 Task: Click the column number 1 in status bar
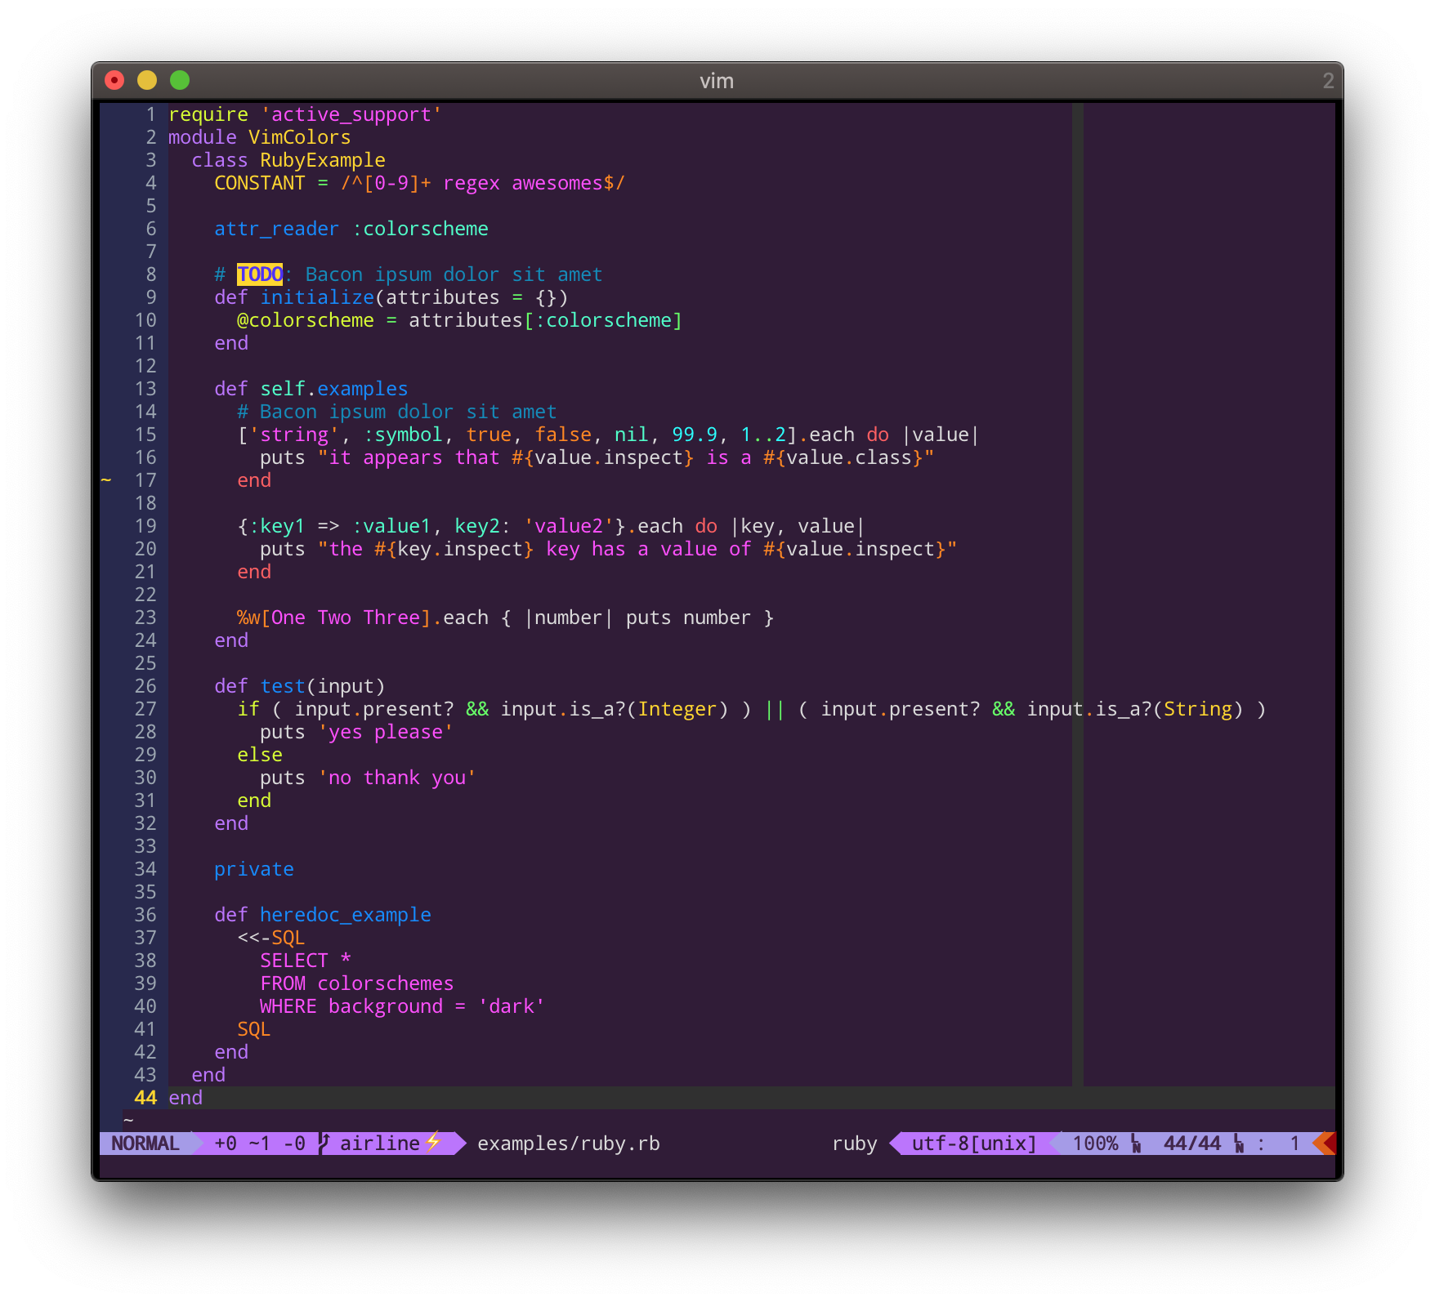pos(1294,1144)
